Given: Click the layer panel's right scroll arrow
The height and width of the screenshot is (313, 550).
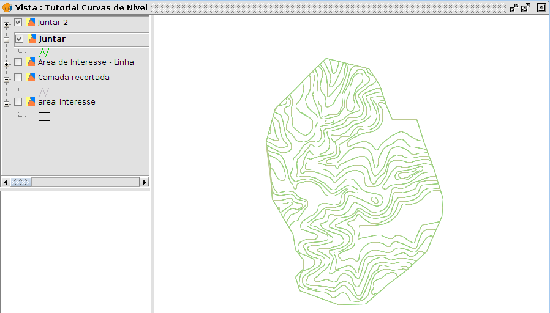Looking at the screenshot, I should pos(145,182).
